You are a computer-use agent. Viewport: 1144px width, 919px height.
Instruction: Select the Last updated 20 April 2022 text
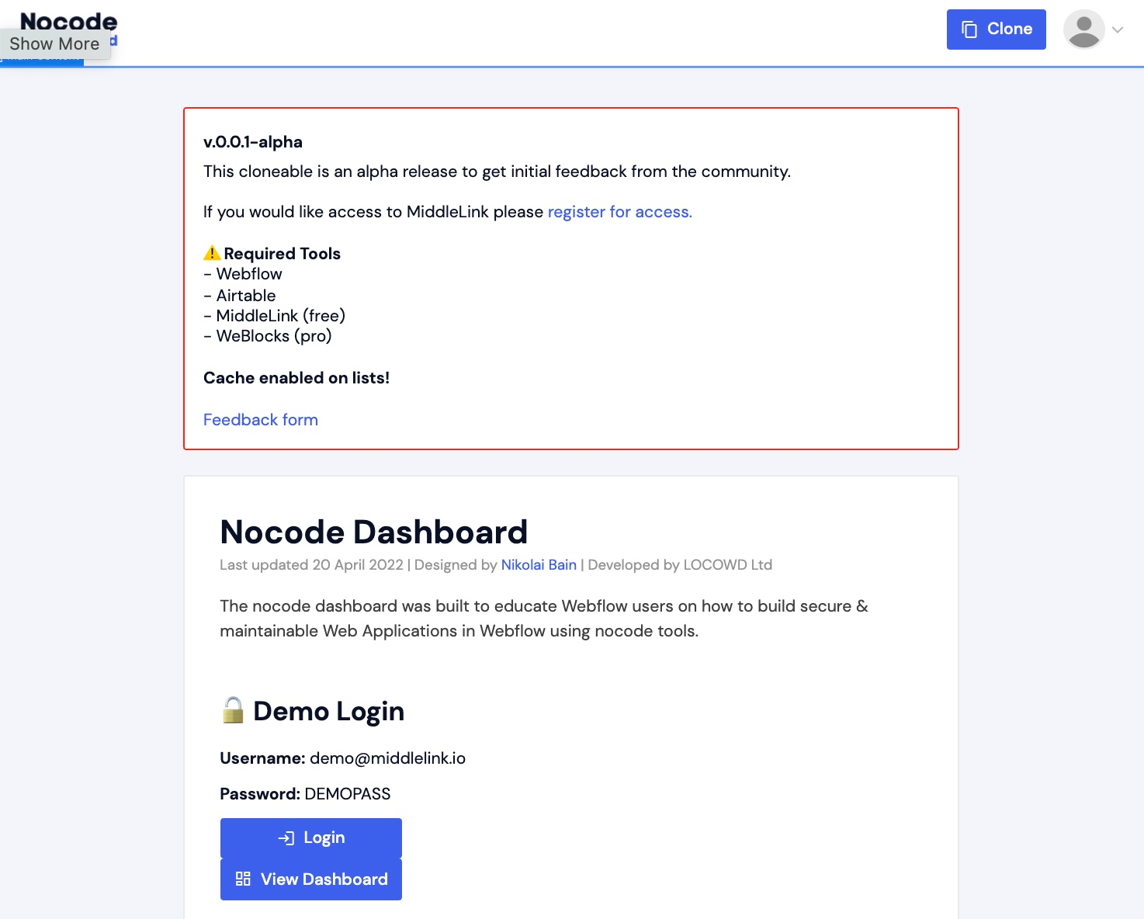point(311,565)
